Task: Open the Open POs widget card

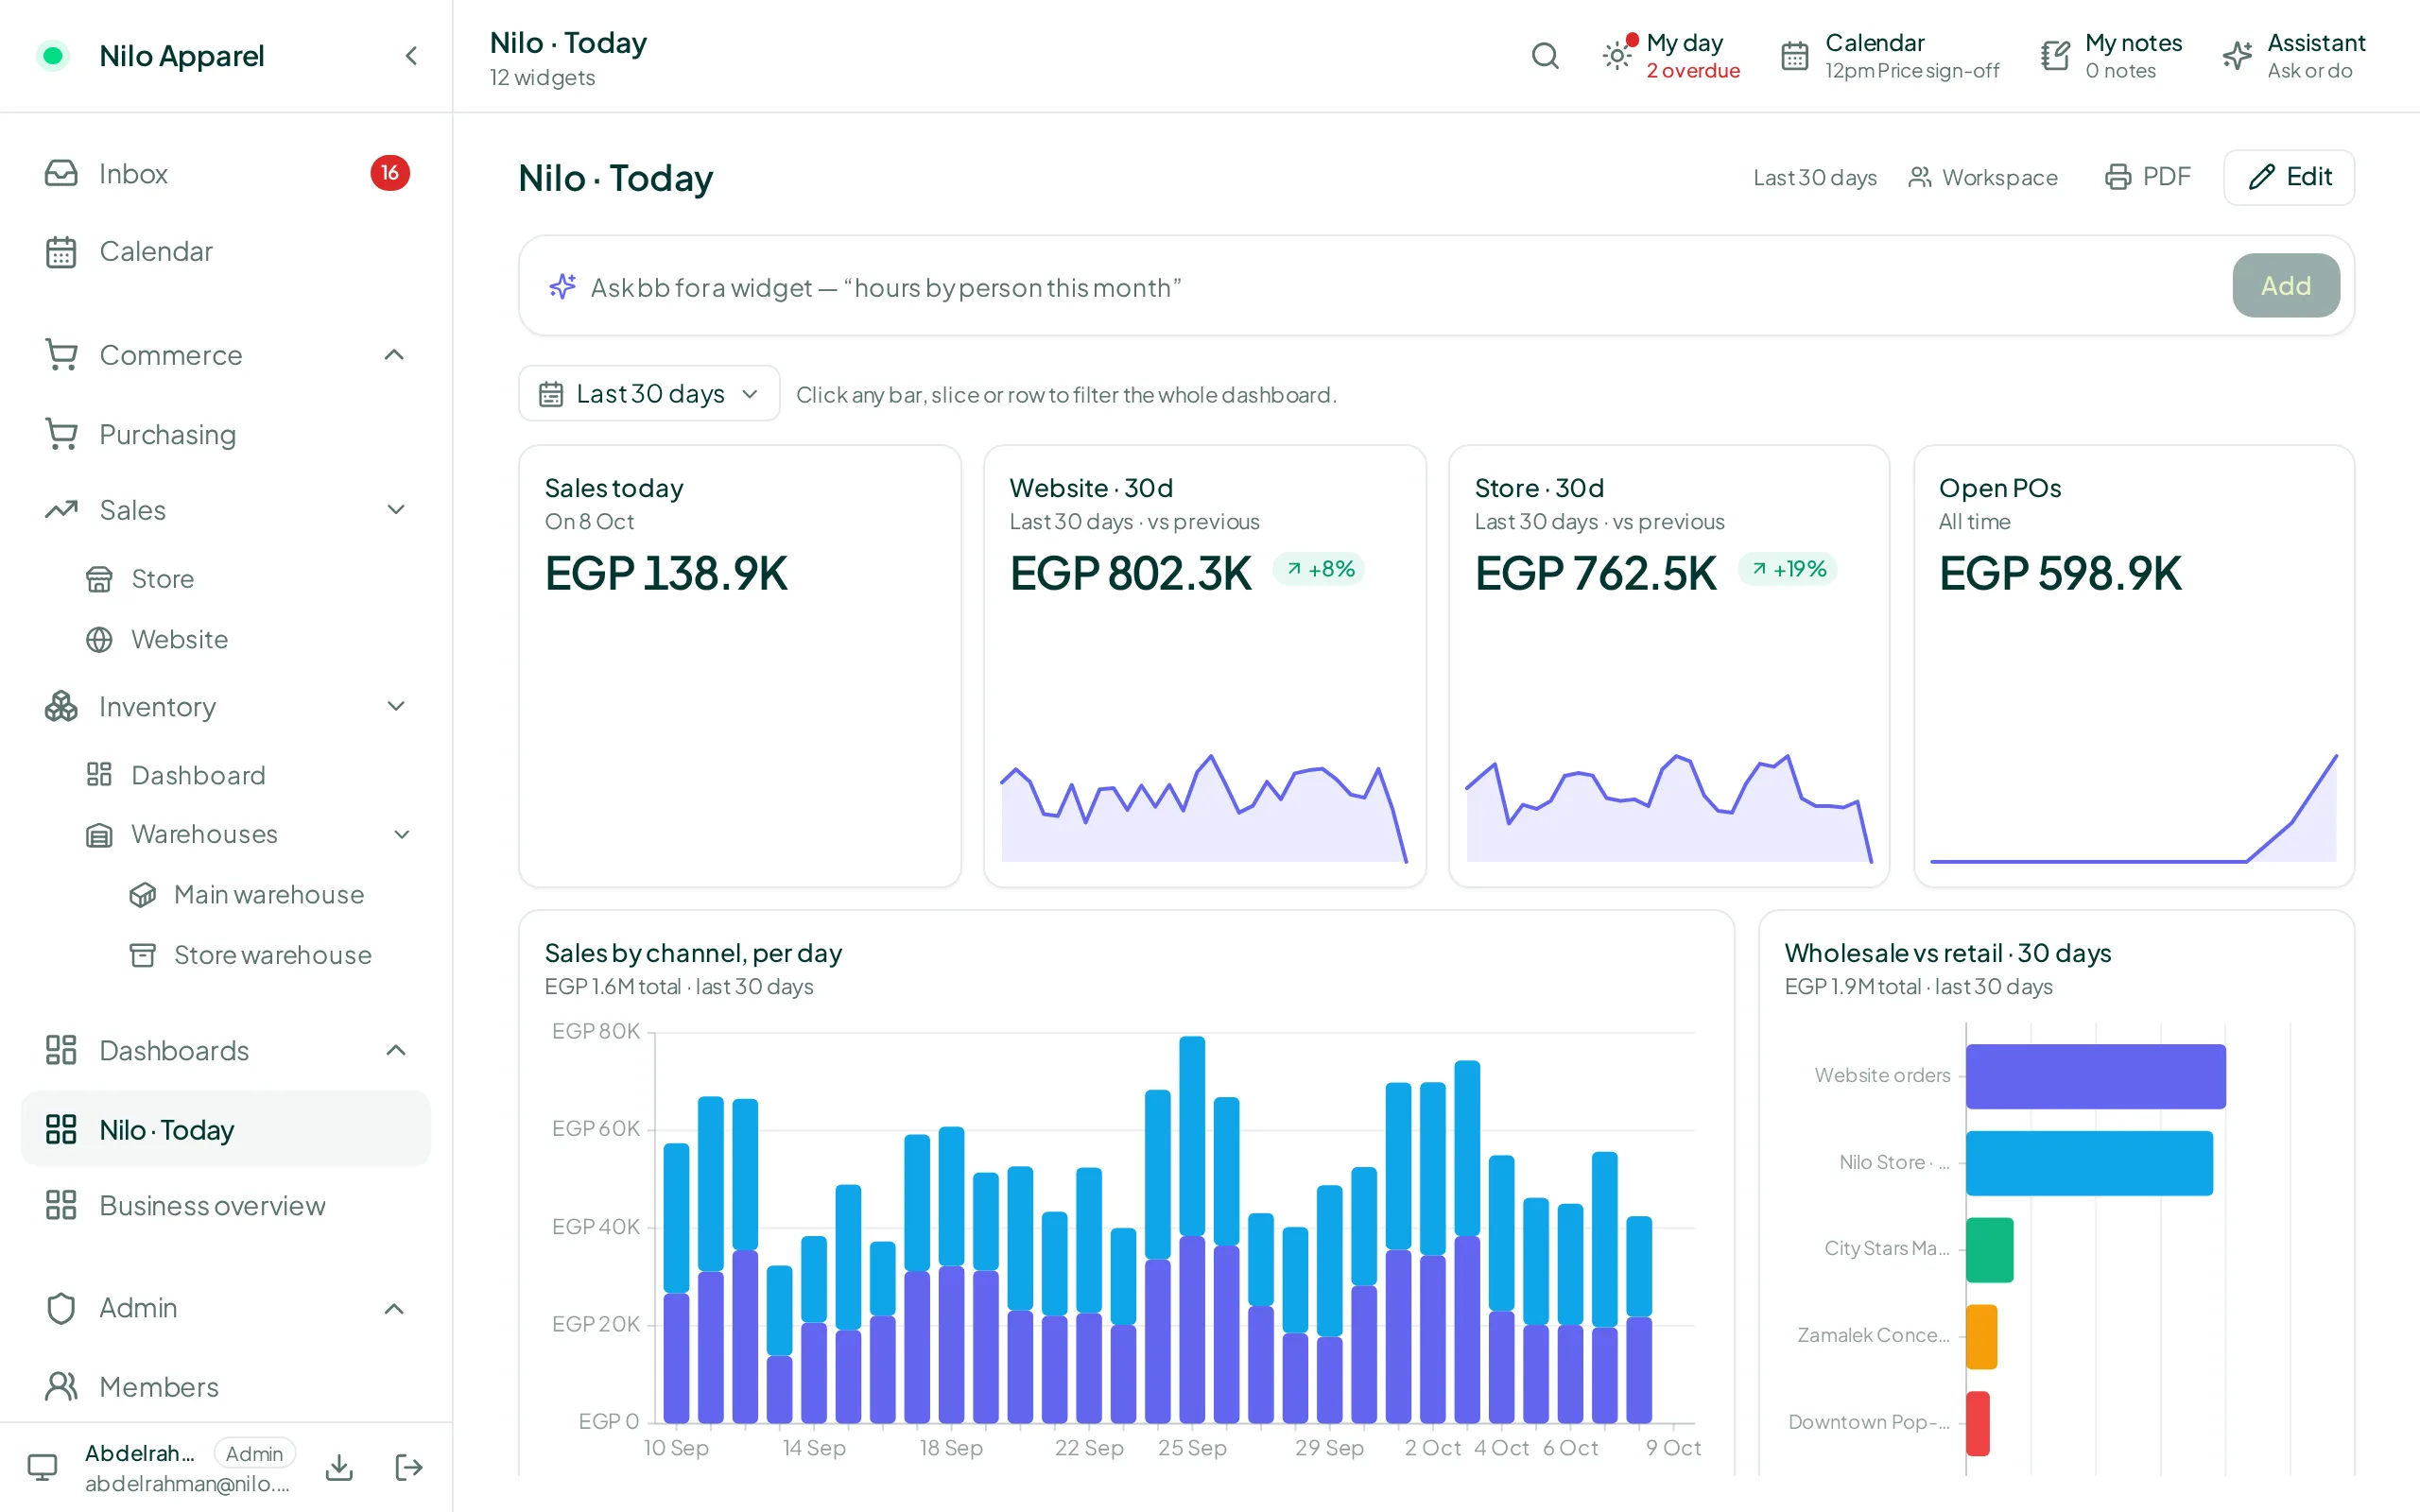Action: (2134, 666)
